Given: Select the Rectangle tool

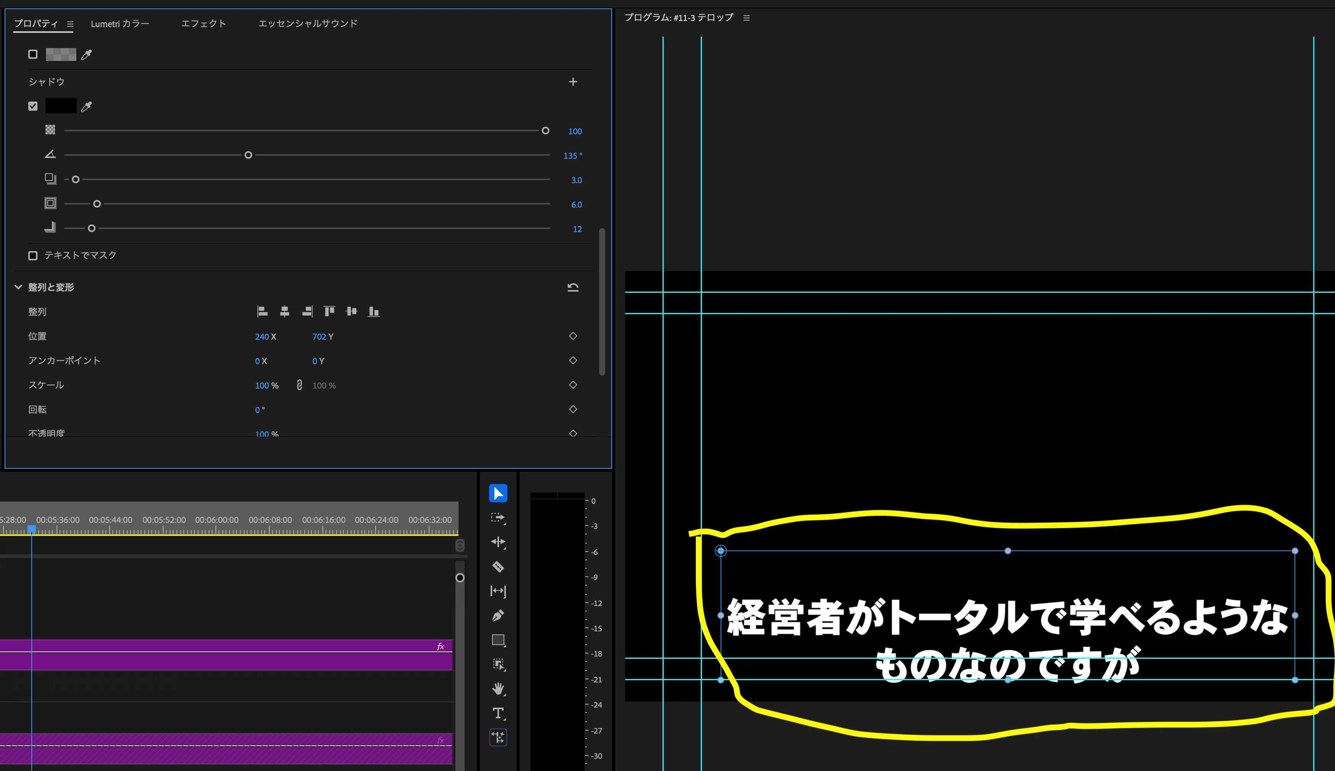Looking at the screenshot, I should pos(498,640).
